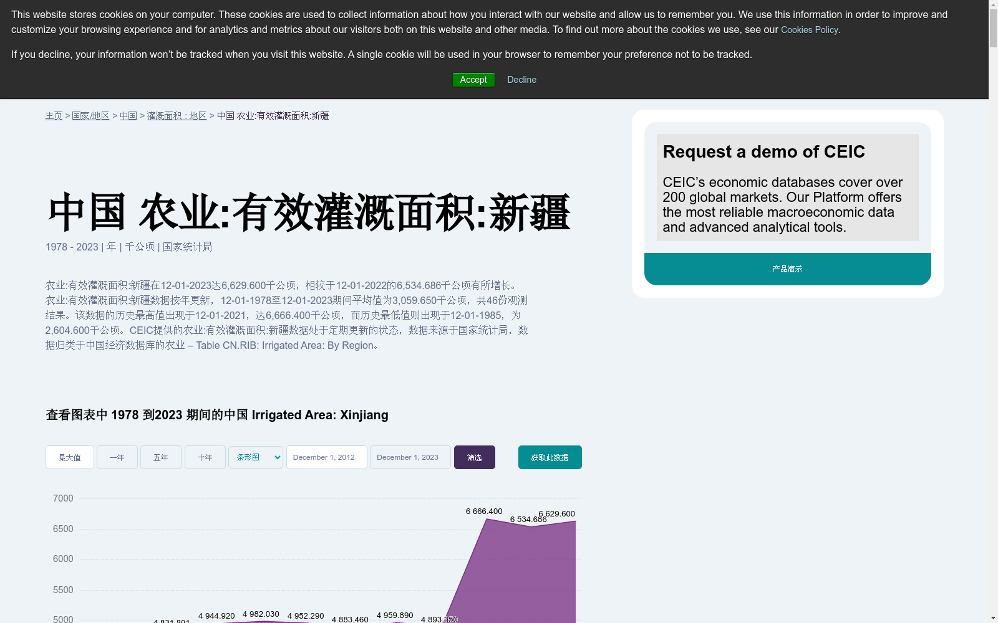Select the 五年 range button
This screenshot has height=623, width=998.
[x=161, y=457]
